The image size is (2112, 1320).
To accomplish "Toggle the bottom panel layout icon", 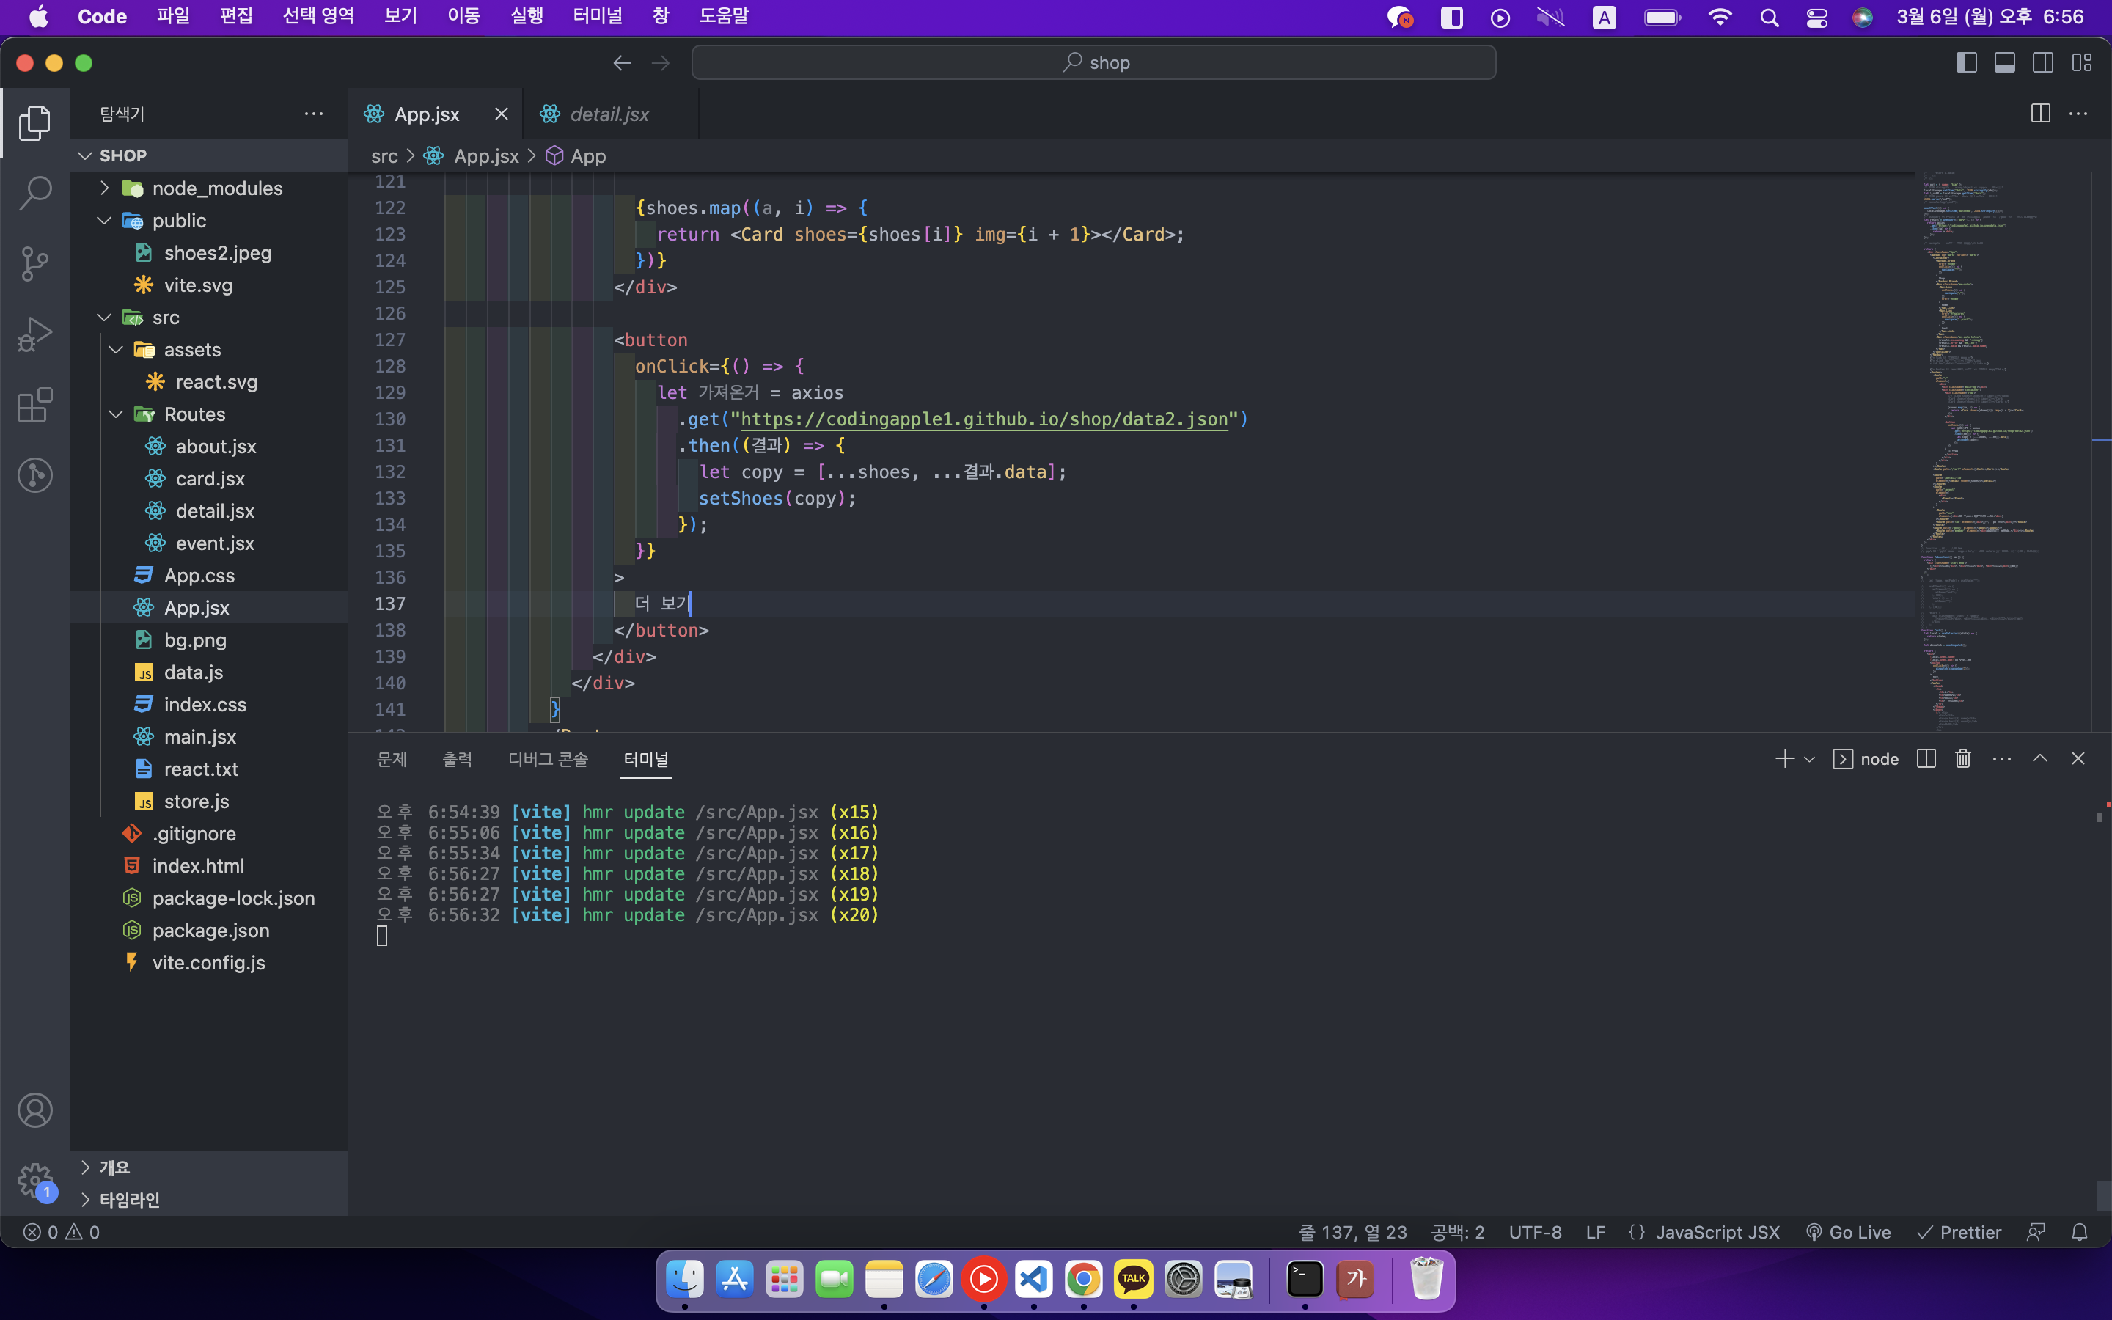I will (x=2005, y=63).
